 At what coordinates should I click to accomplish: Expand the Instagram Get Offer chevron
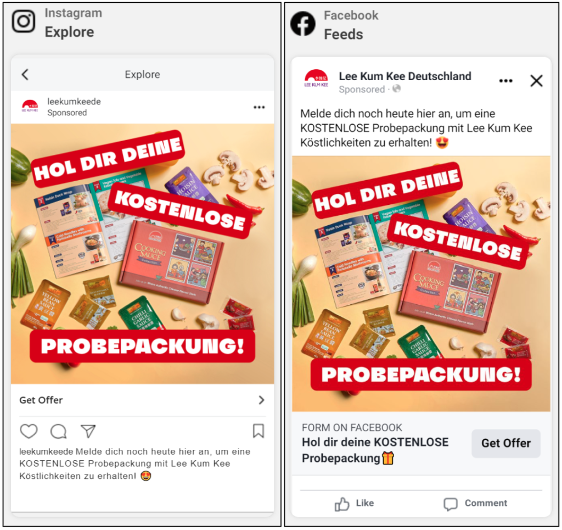pyautogui.click(x=261, y=400)
